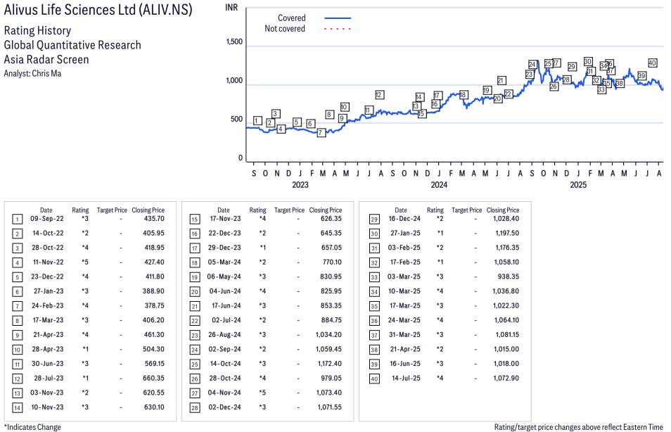
Task: Click the '*4' rating in the 24-Mar-25 row
Action: point(440,320)
